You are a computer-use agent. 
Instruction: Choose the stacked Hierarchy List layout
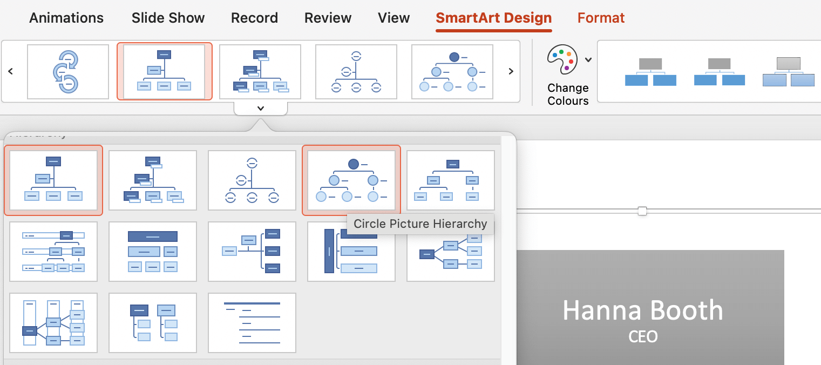(x=153, y=323)
